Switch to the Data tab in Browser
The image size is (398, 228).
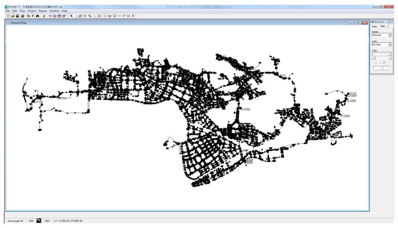click(x=374, y=26)
